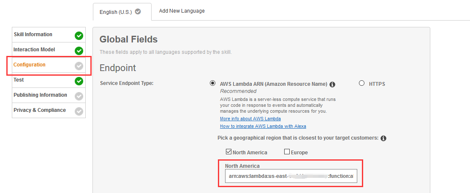This screenshot has width=470, height=193.
Task: Enable the Europe region checkbox
Action: click(x=287, y=152)
